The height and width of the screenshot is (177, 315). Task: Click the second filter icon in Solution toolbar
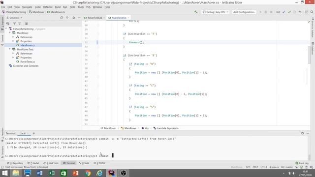(x=14, y=24)
